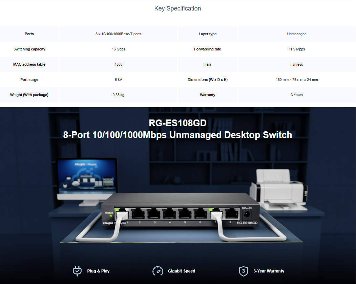Screen dimensions: 356x284
Task: Click the Plug & Play plug icon
Action: click(x=77, y=271)
